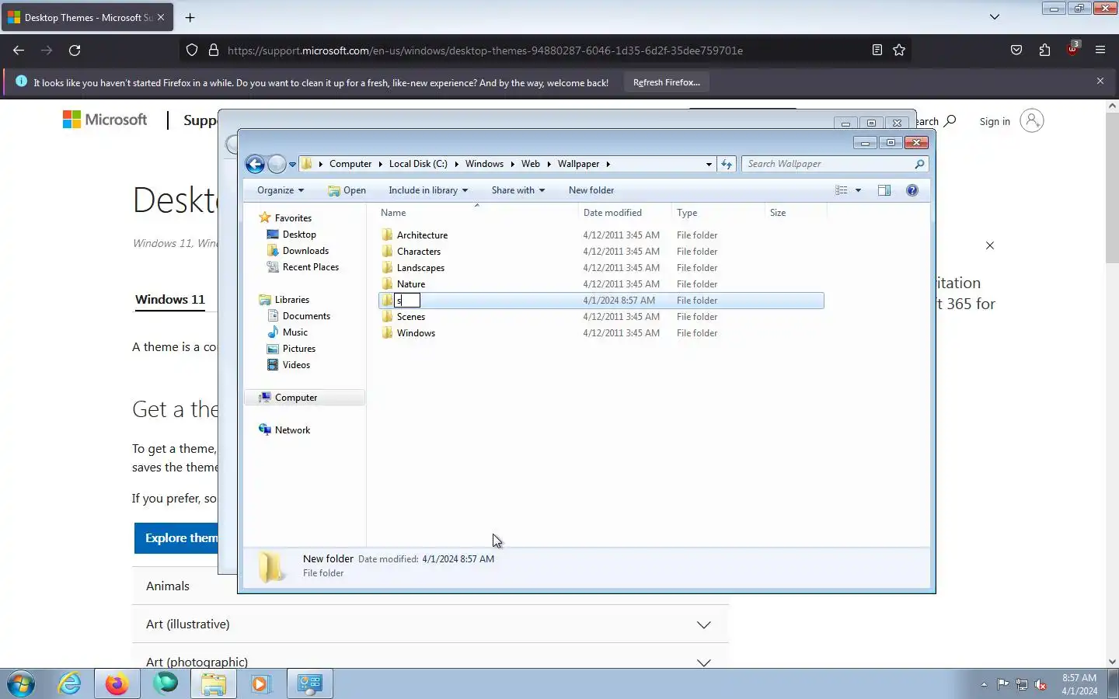Click Local Disk (C:) breadcrumb

(x=418, y=164)
